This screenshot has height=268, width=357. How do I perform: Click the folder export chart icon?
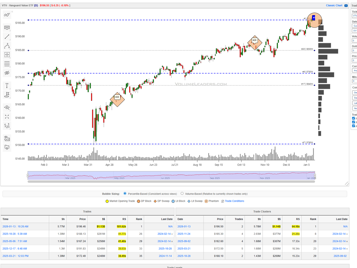pyautogui.click(x=7, y=147)
